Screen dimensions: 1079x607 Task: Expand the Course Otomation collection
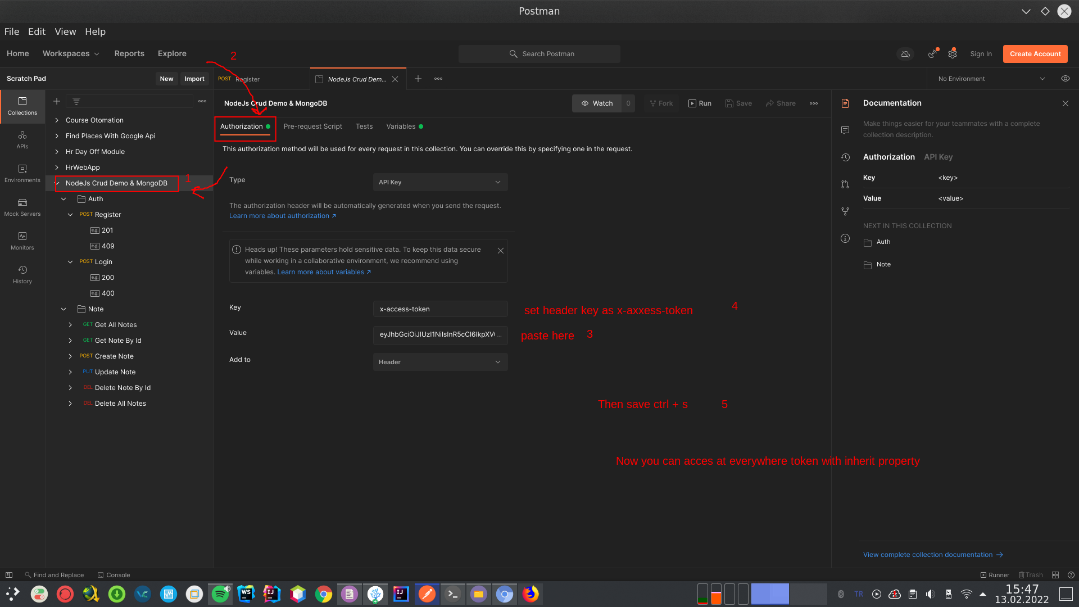pos(57,120)
